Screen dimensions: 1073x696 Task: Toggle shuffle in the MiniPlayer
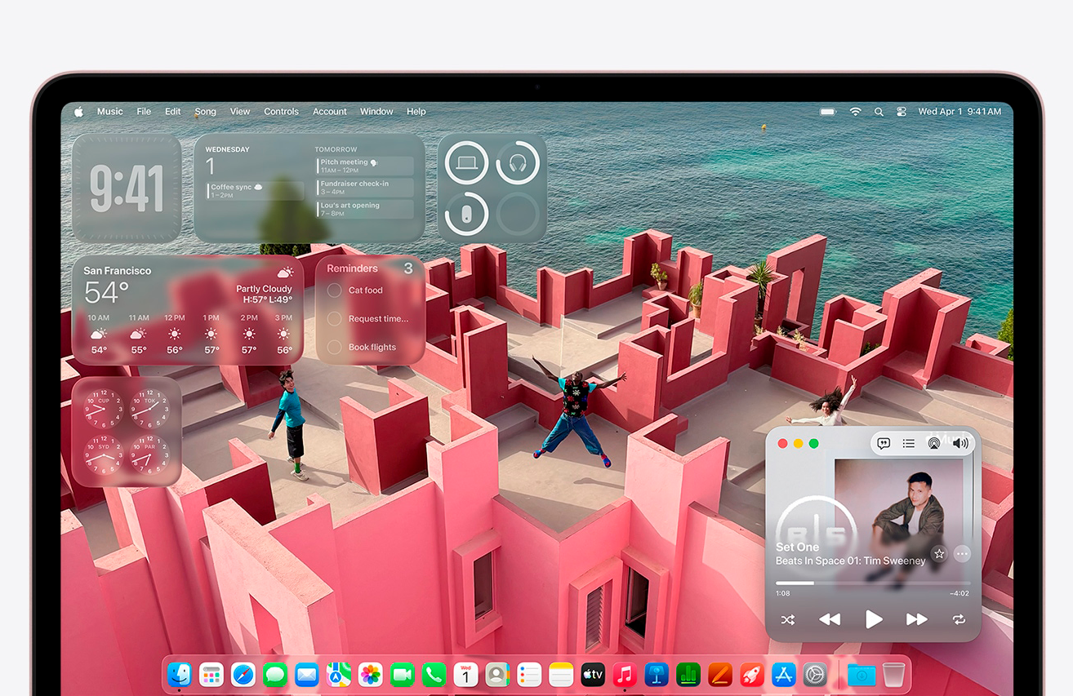click(787, 620)
